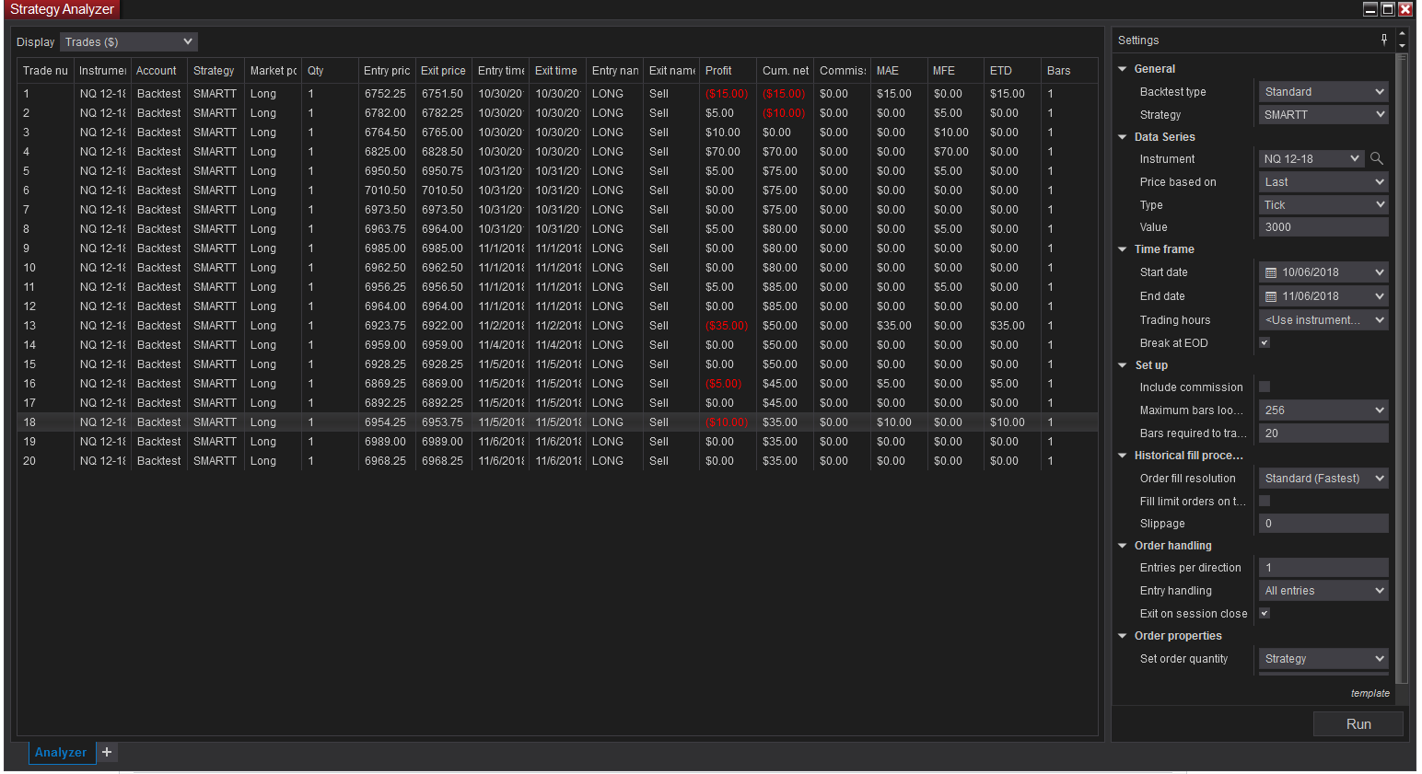This screenshot has height=774, width=1422.
Task: Enable the Include commission checkbox
Action: tap(1265, 387)
